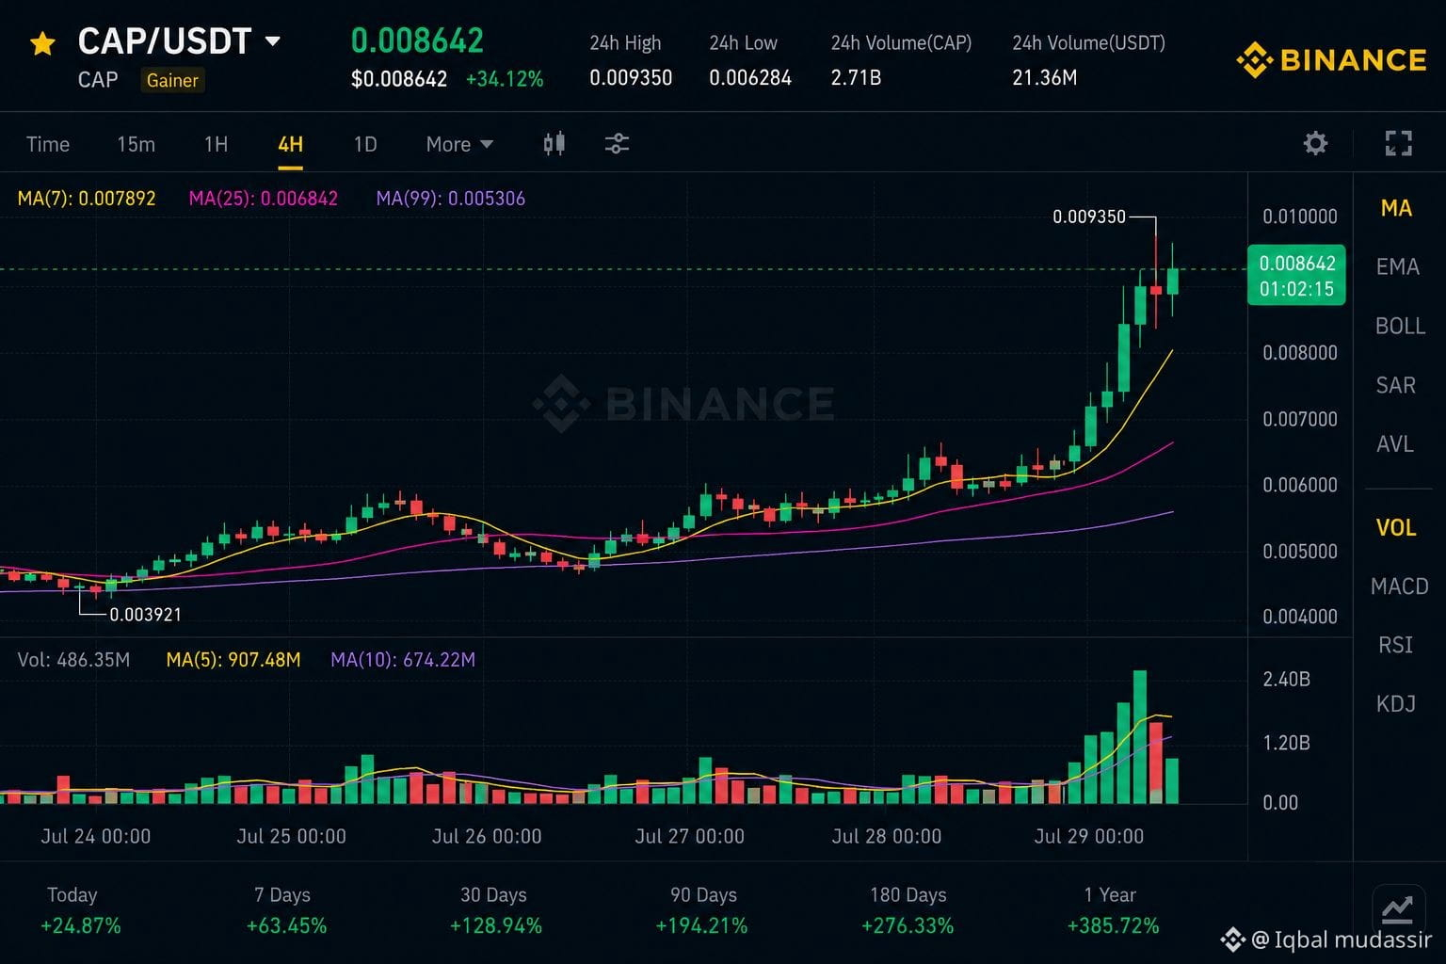The width and height of the screenshot is (1446, 964).
Task: Click the MA(99): 0.005306 legend
Action: pyautogui.click(x=450, y=199)
